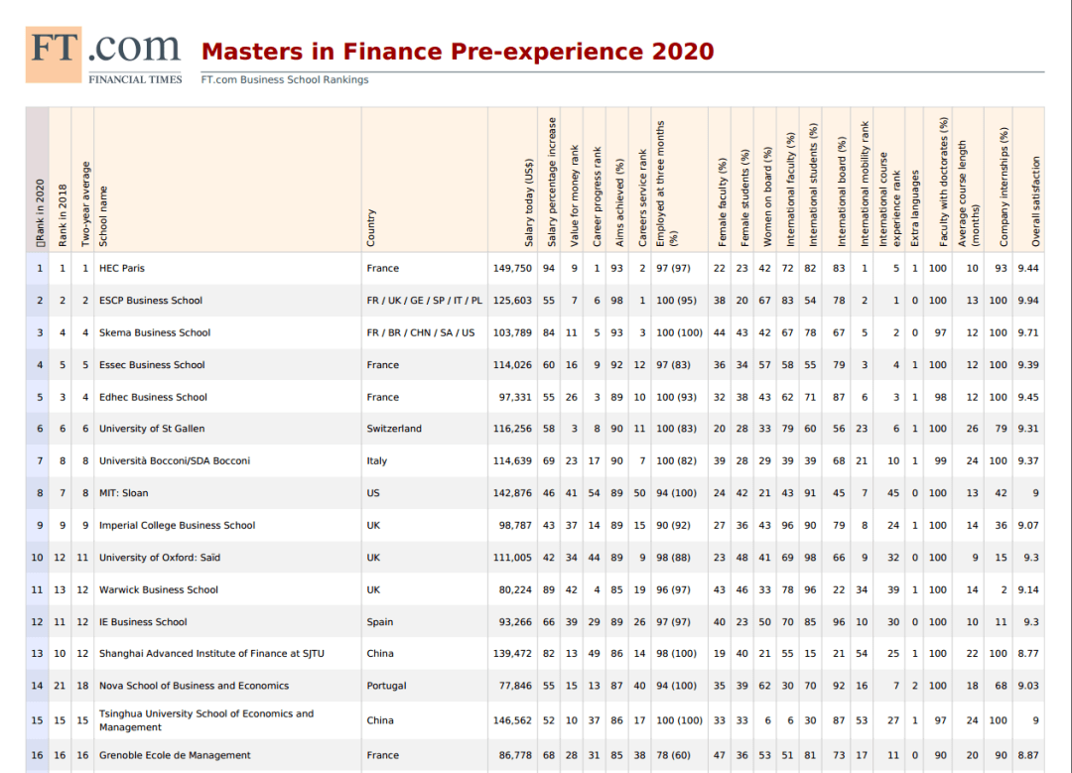Image resolution: width=1072 pixels, height=773 pixels.
Task: Click the 'Grenoble Ecole de Management' school name
Action: click(x=175, y=755)
